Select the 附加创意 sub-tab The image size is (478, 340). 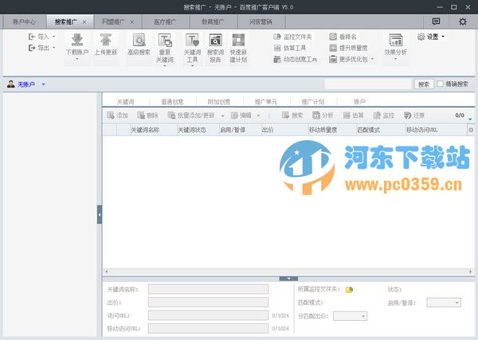pos(219,101)
